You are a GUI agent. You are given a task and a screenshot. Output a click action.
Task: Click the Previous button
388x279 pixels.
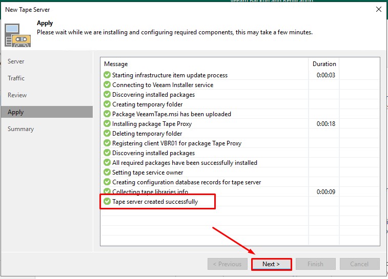tap(227, 264)
